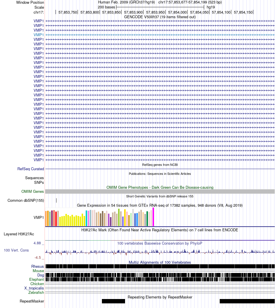Click the Mouse species label
This screenshot has height=308, width=275.
[x=38, y=271]
